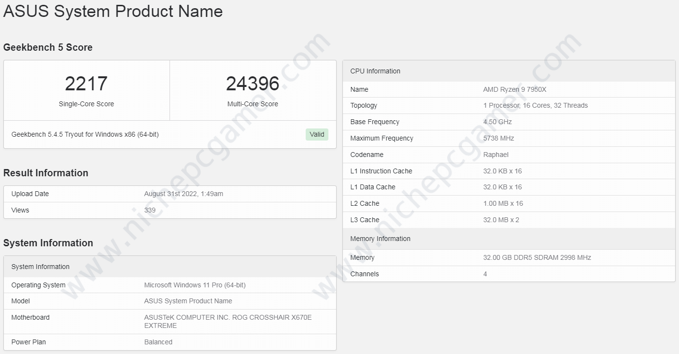Click the Topology label
The height and width of the screenshot is (354, 679).
point(364,105)
